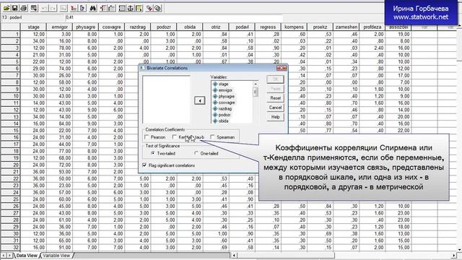Click the Insert Variable toolbar icon

point(112,8)
